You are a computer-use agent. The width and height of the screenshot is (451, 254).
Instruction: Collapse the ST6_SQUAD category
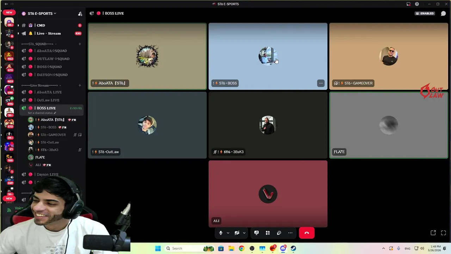click(x=39, y=44)
